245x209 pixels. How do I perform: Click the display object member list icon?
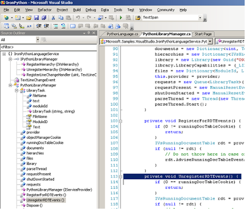(6, 26)
